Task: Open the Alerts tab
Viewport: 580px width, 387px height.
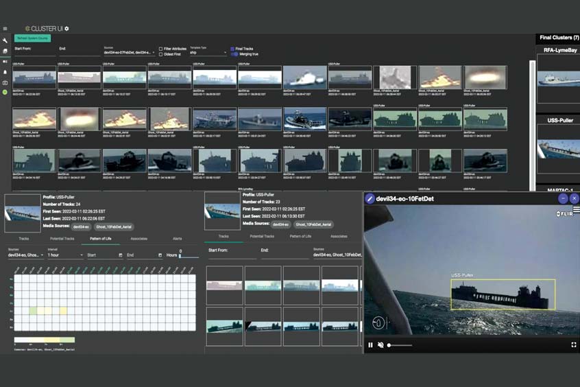Action: tap(178, 239)
